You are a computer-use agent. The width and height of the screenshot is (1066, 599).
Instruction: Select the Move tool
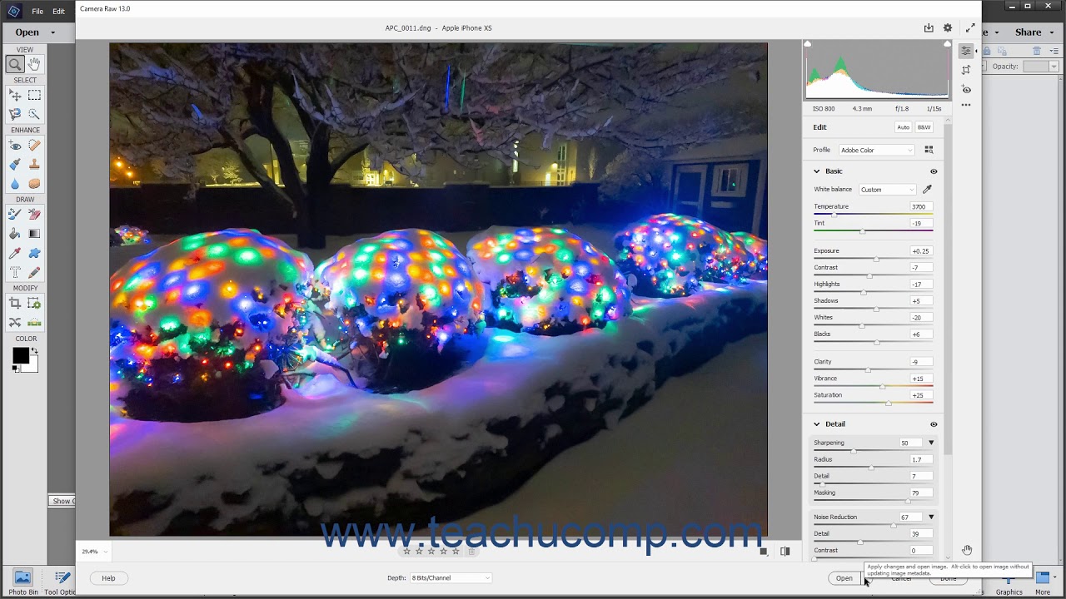point(15,96)
